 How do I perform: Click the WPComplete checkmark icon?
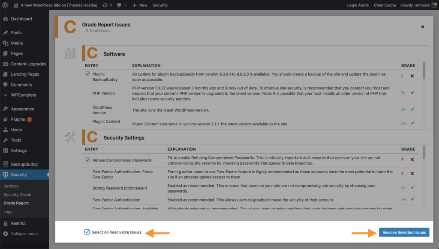pyautogui.click(x=6, y=95)
